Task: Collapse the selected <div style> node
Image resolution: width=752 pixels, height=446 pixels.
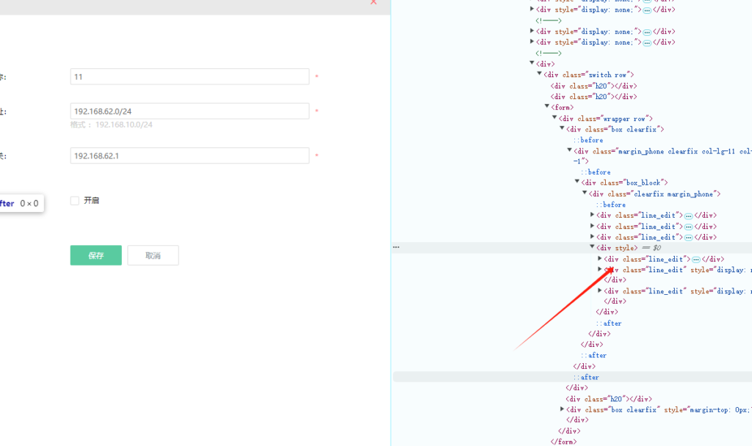Action: tap(593, 246)
